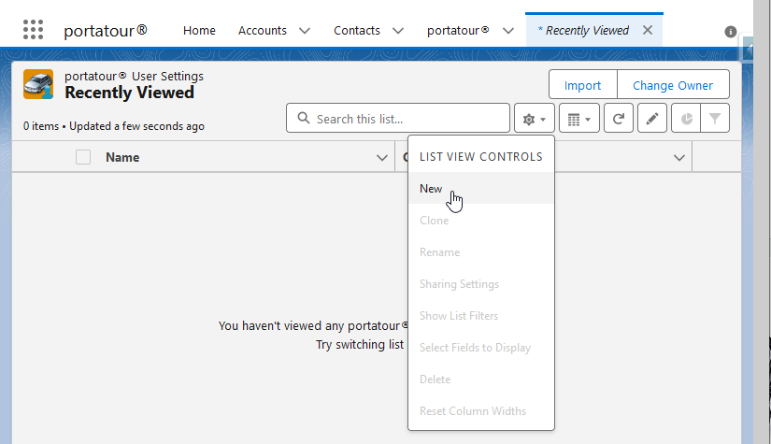Select Show List Filters menu entry
771x444 pixels.
481,316
